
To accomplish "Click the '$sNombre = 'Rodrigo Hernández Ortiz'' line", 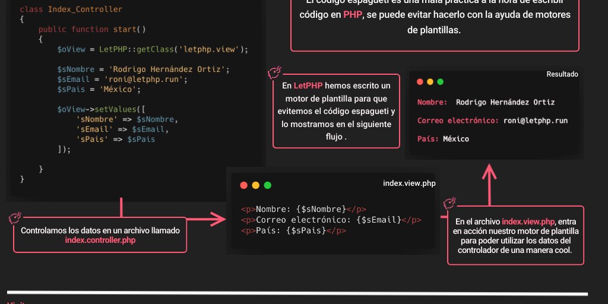I will click(144, 70).
